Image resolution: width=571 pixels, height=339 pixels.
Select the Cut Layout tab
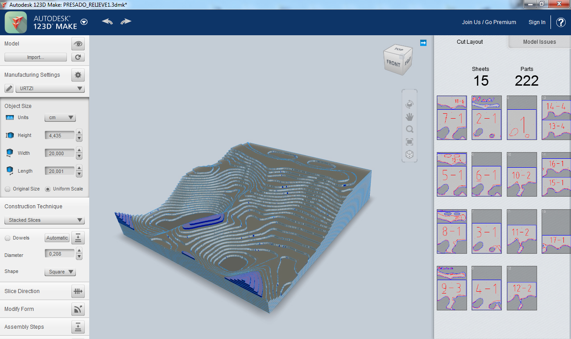click(470, 42)
